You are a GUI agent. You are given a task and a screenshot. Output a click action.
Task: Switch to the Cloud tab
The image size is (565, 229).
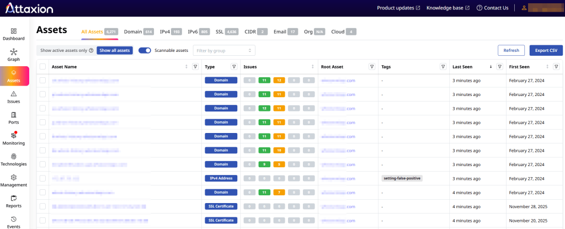click(x=344, y=32)
